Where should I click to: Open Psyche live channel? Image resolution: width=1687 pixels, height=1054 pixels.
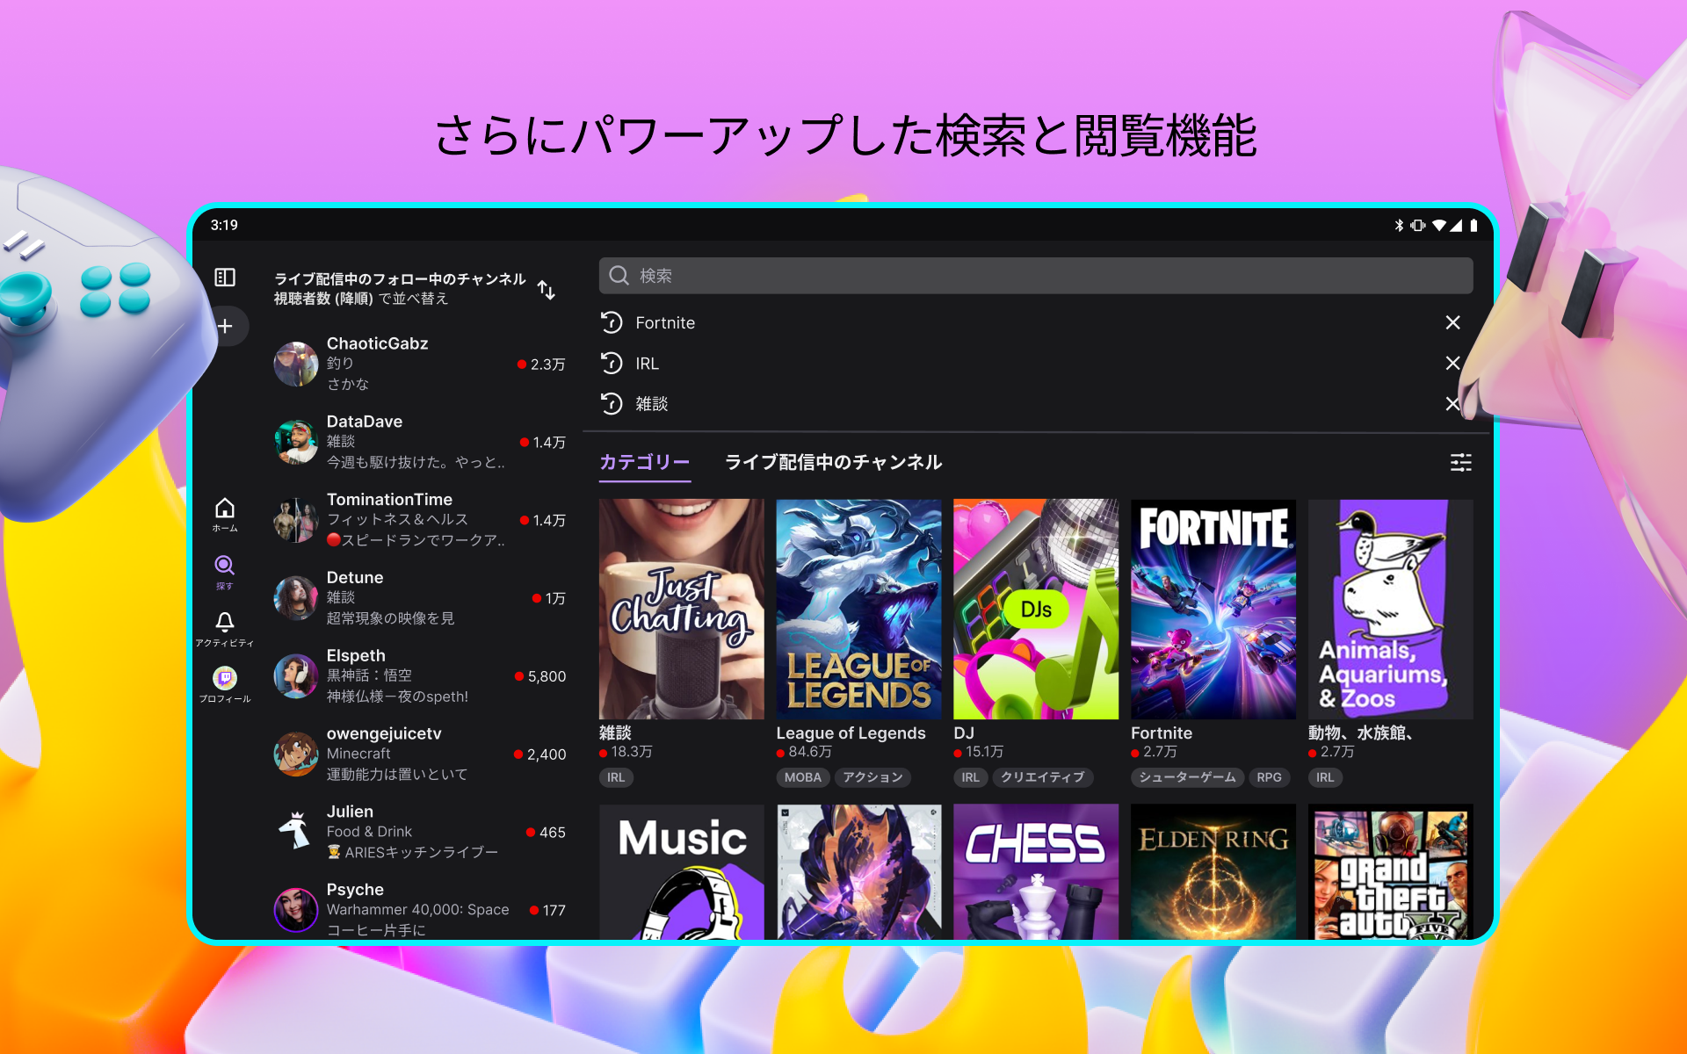[420, 909]
